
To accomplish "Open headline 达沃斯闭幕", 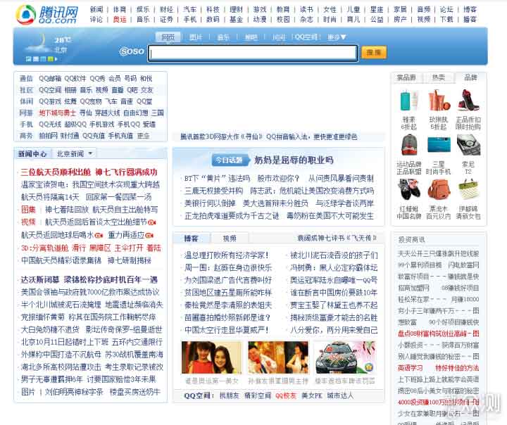I will (x=40, y=279).
